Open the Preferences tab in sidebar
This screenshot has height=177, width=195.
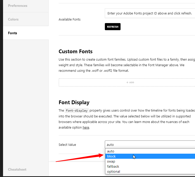(x=26, y=6)
